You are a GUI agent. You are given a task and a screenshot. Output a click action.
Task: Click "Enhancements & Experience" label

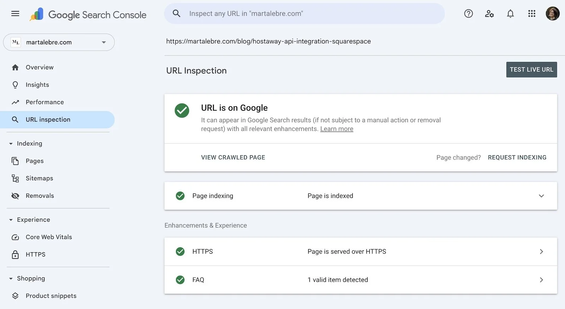[x=206, y=225]
